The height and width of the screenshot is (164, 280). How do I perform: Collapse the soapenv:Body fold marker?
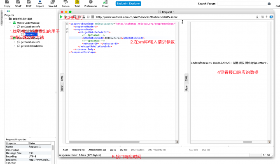(67, 30)
